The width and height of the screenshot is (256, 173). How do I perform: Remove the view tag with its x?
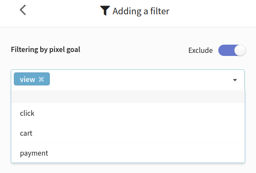(41, 79)
